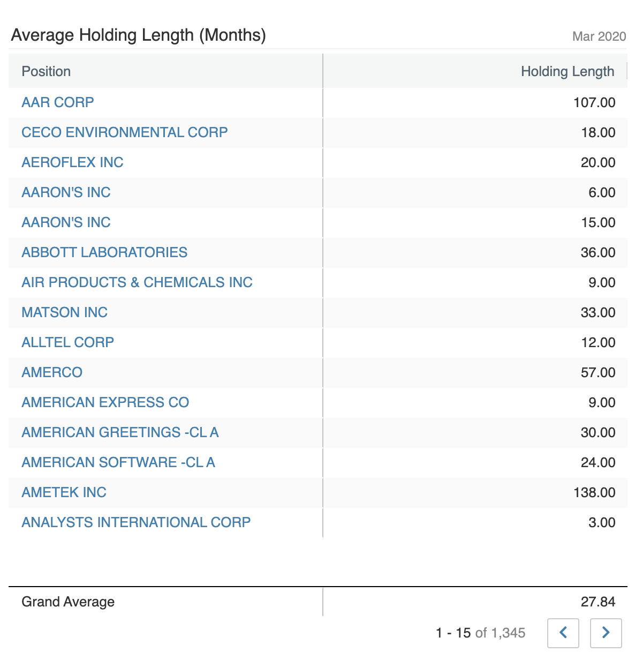Select AEROFLEX INC position
635x660 pixels.
tap(72, 162)
